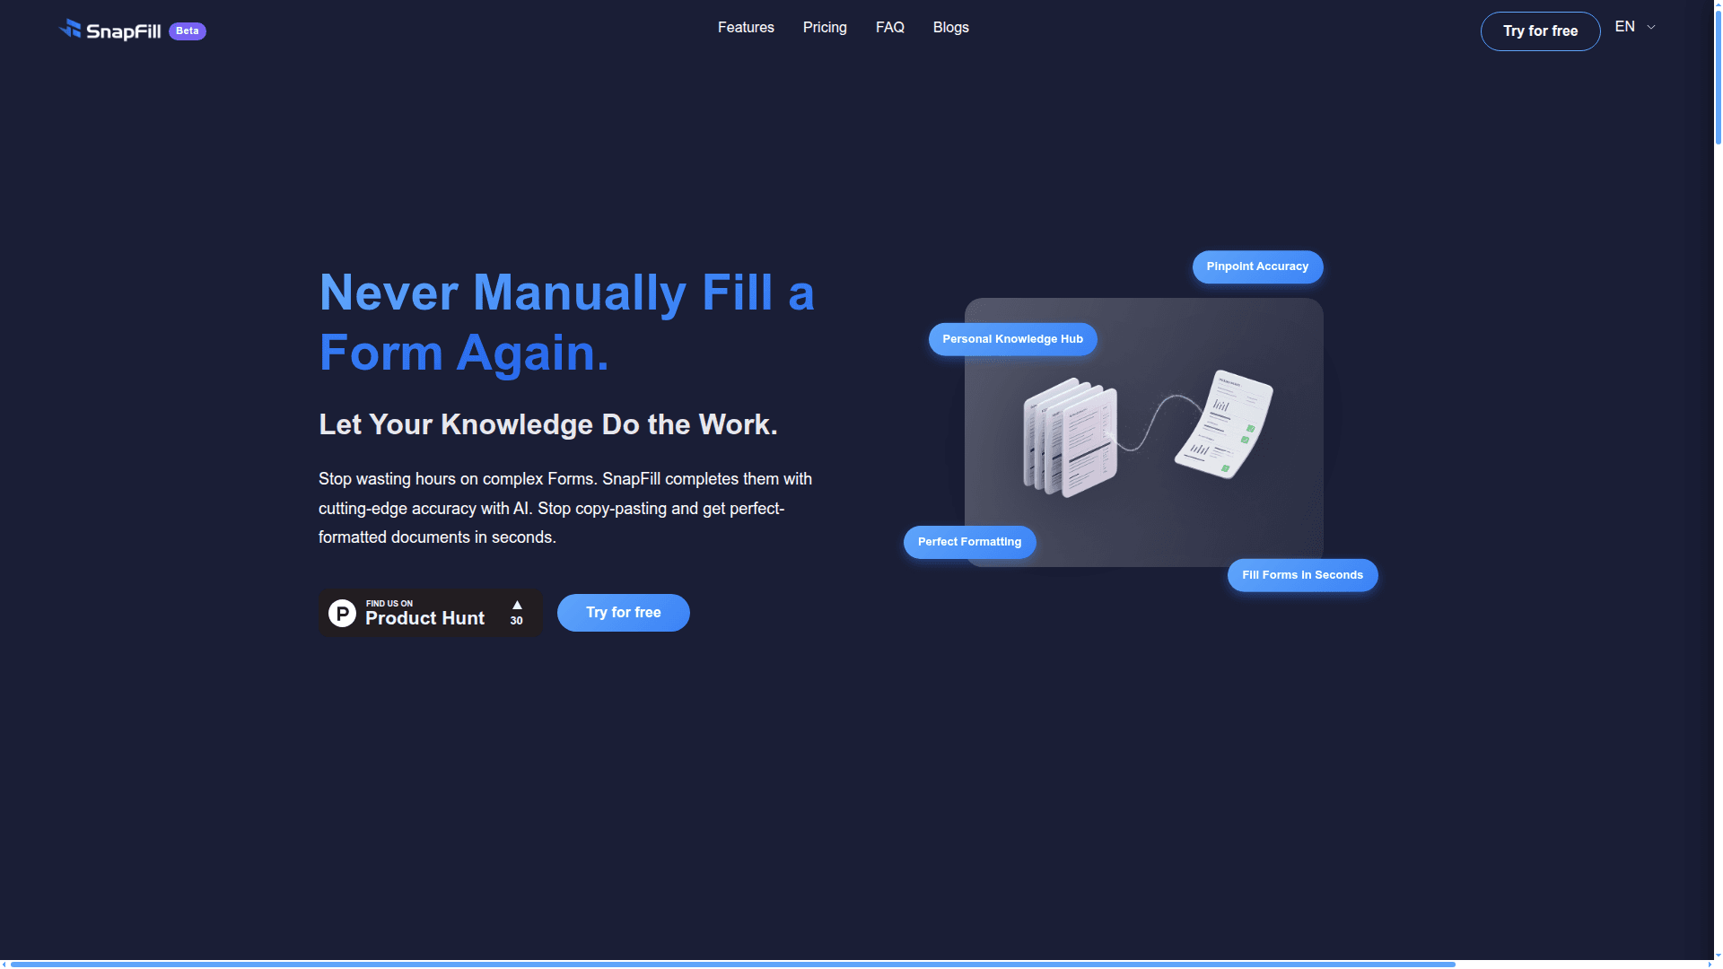This screenshot has height=969, width=1723.
Task: Click the Beta badge beside the logo
Action: 188,31
